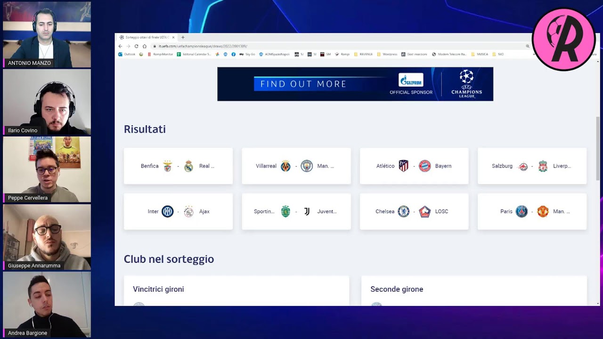Open the Facebook bookmark icon
603x339 pixels.
click(233, 54)
